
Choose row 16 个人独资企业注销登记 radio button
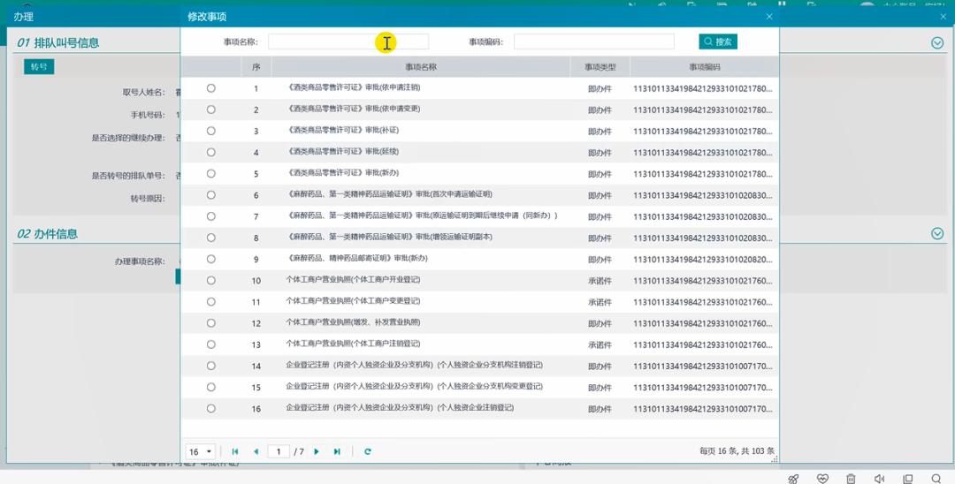(x=211, y=408)
